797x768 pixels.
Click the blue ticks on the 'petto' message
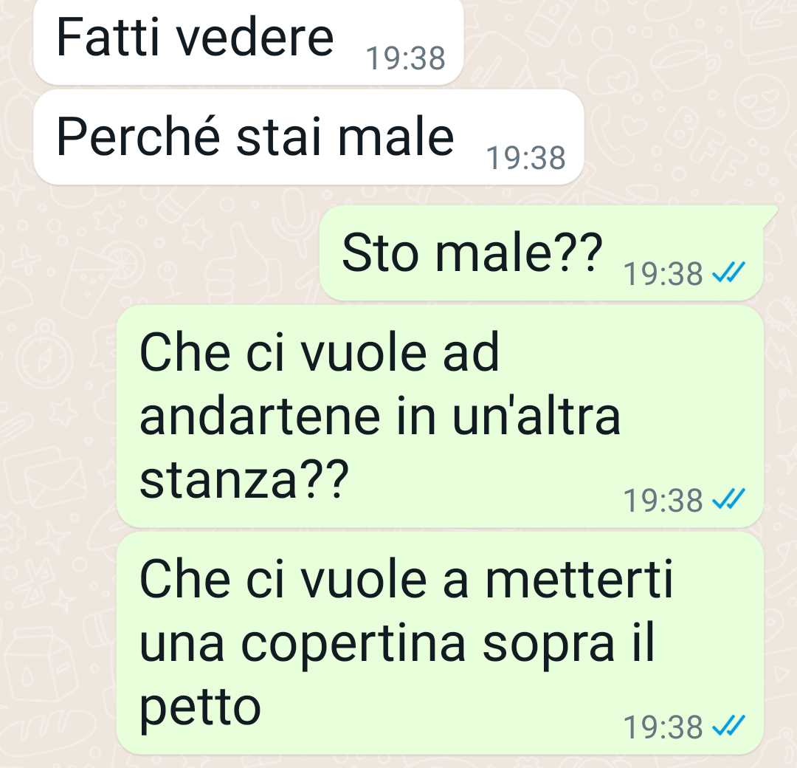click(728, 726)
